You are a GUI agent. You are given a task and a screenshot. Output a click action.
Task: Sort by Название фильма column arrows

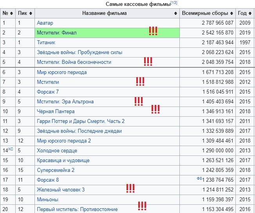175,13
